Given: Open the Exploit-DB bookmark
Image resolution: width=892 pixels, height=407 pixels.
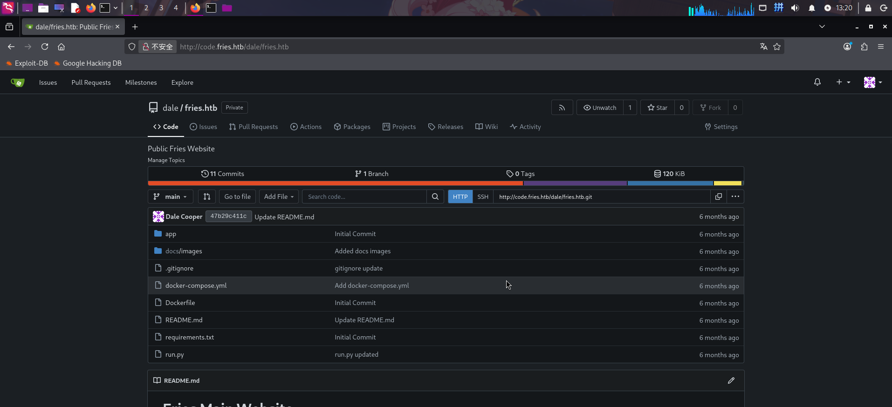Looking at the screenshot, I should click(x=27, y=63).
